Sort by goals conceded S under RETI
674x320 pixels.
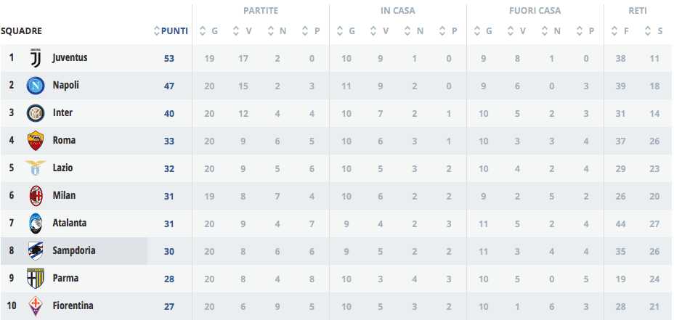(655, 31)
